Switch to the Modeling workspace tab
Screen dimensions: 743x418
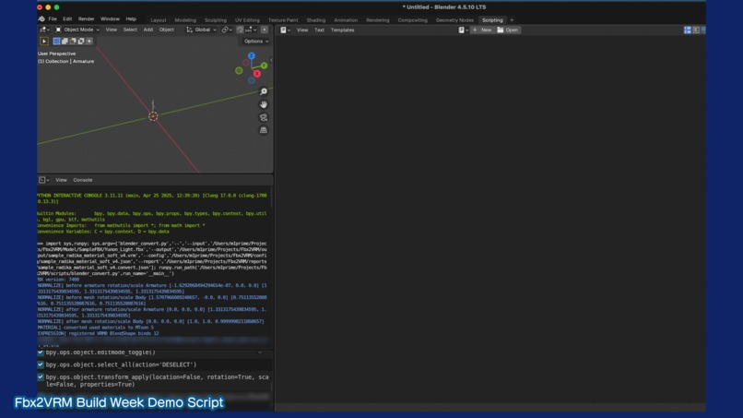(185, 20)
